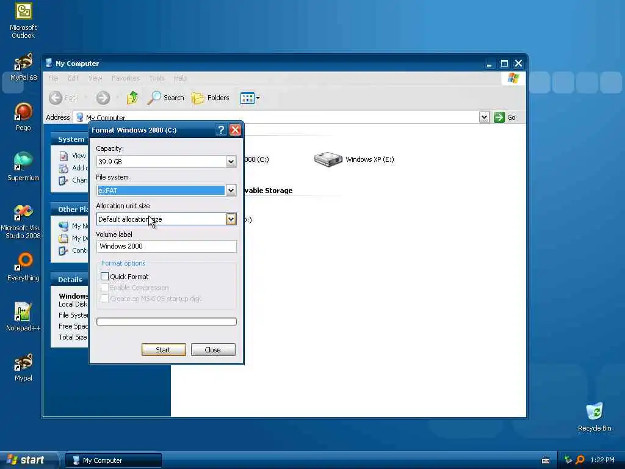This screenshot has width=625, height=469.
Task: Click the network tray icon
Action: tap(568, 460)
